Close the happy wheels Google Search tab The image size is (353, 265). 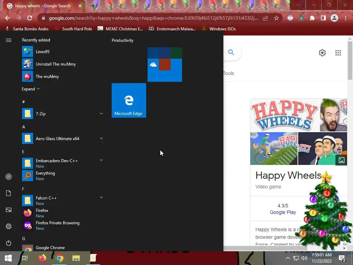pos(80,6)
